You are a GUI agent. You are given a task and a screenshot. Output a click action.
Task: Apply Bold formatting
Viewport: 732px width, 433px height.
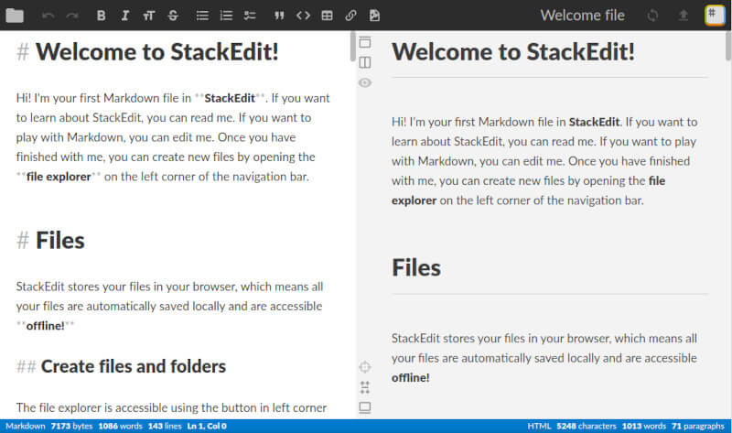tap(101, 16)
